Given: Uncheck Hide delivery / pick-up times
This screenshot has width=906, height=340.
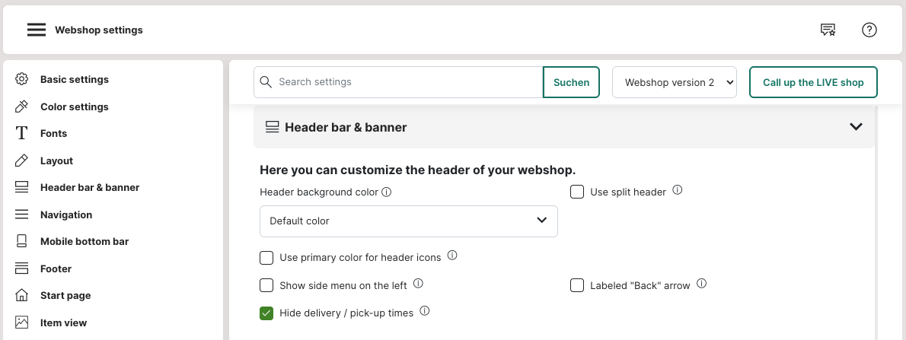Looking at the screenshot, I should [266, 313].
